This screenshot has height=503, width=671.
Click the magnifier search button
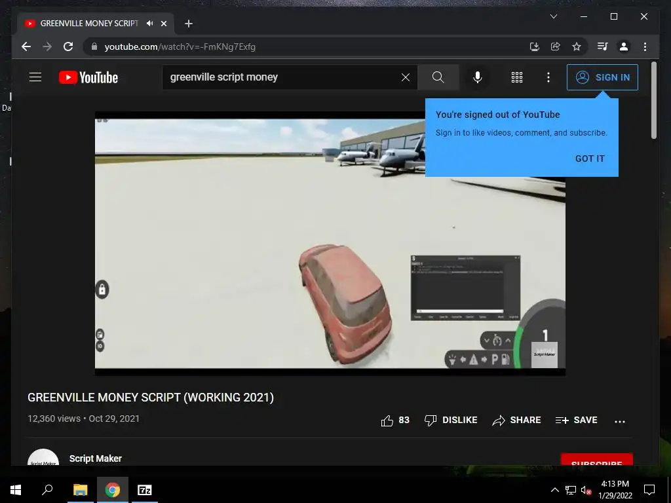[x=438, y=77]
